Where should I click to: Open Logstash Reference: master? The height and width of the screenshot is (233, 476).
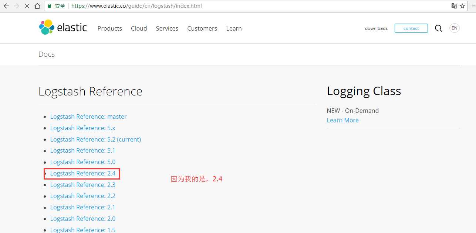coord(88,116)
